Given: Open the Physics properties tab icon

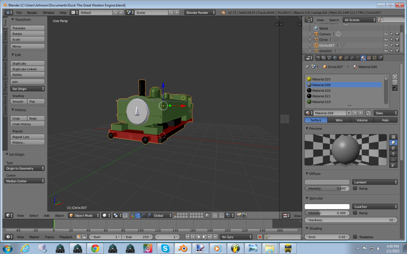Looking at the screenshot, I should [x=380, y=58].
